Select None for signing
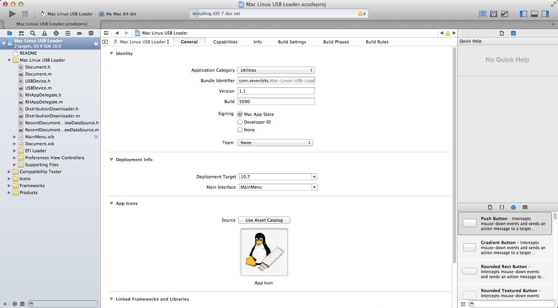The height and width of the screenshot is (308, 558). click(x=246, y=130)
